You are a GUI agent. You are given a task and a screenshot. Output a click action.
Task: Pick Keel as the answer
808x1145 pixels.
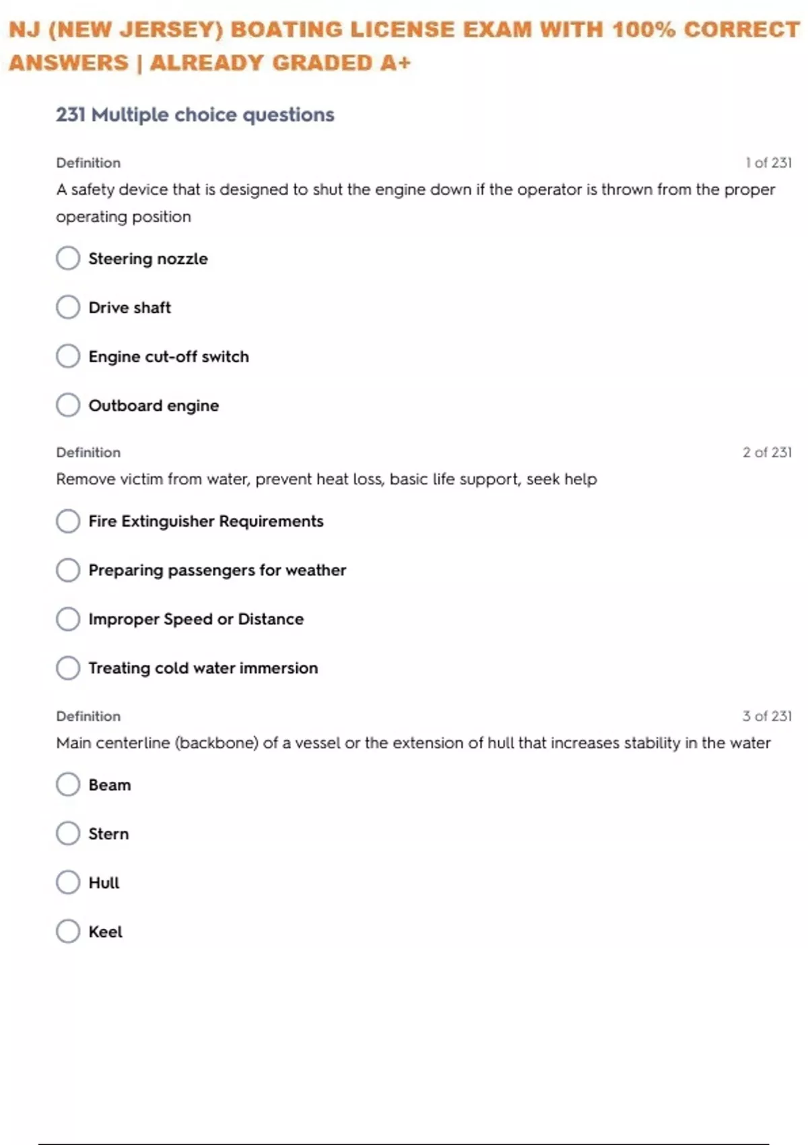pyautogui.click(x=68, y=931)
